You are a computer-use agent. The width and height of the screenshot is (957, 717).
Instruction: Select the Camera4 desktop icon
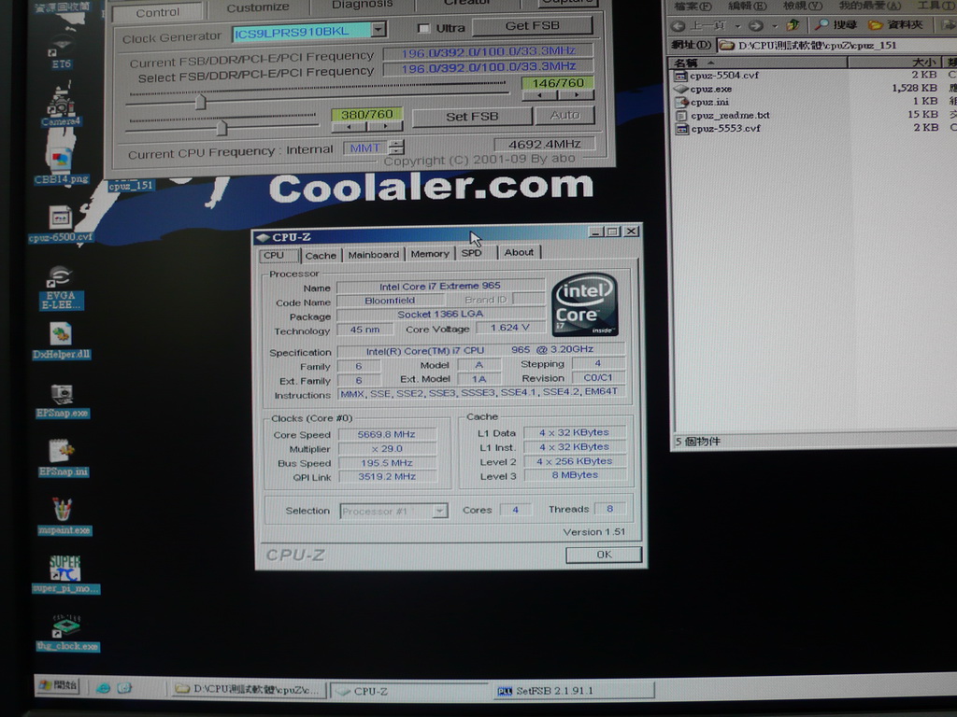tap(61, 105)
